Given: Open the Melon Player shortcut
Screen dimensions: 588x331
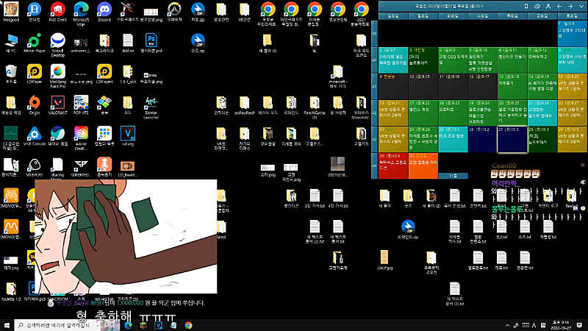Looking at the screenshot, I should pyautogui.click(x=35, y=41).
